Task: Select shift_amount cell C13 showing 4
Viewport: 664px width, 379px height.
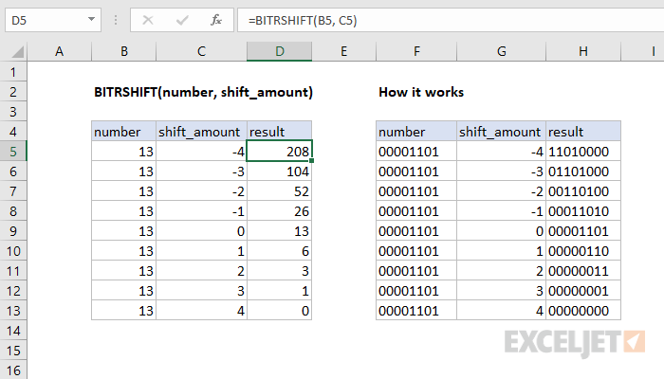Action: tap(201, 311)
